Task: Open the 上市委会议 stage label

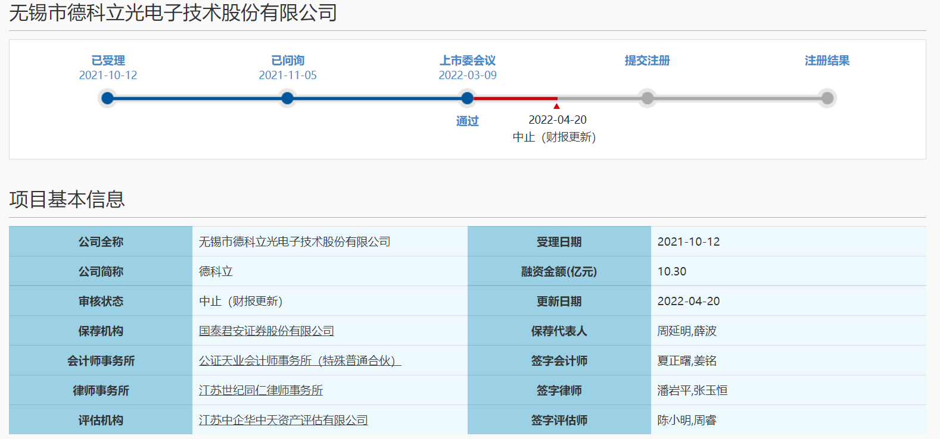Action: coord(468,61)
